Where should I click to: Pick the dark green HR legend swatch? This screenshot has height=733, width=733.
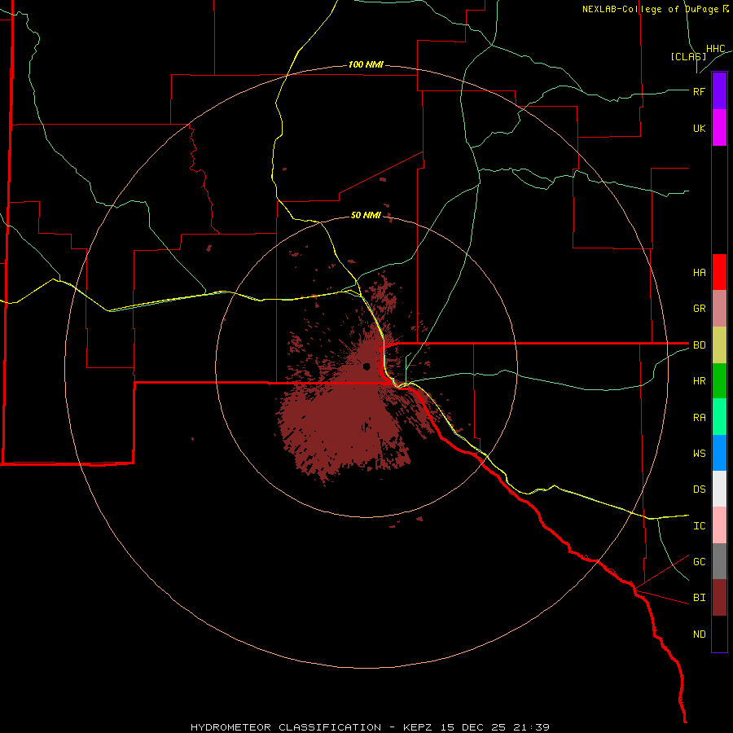(x=719, y=381)
